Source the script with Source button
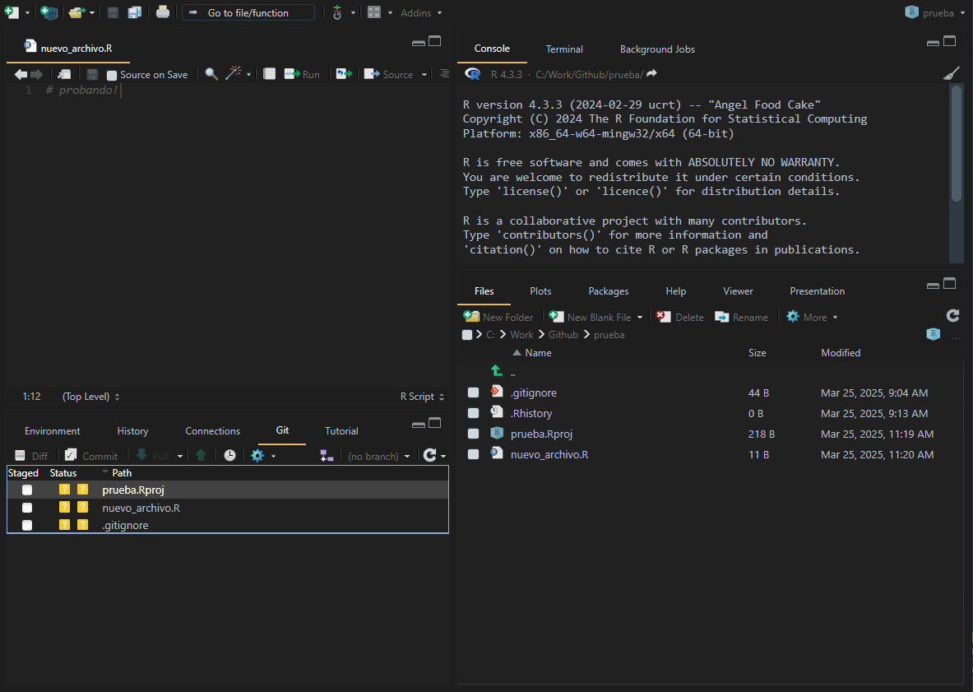Viewport: 973px width, 692px height. click(388, 75)
